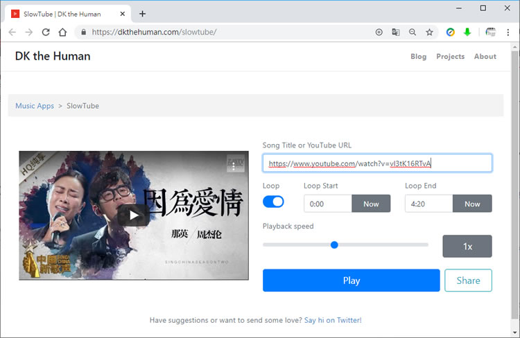Click the browser forward arrow

[29, 32]
